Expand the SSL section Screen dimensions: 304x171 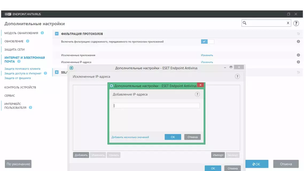click(x=57, y=72)
